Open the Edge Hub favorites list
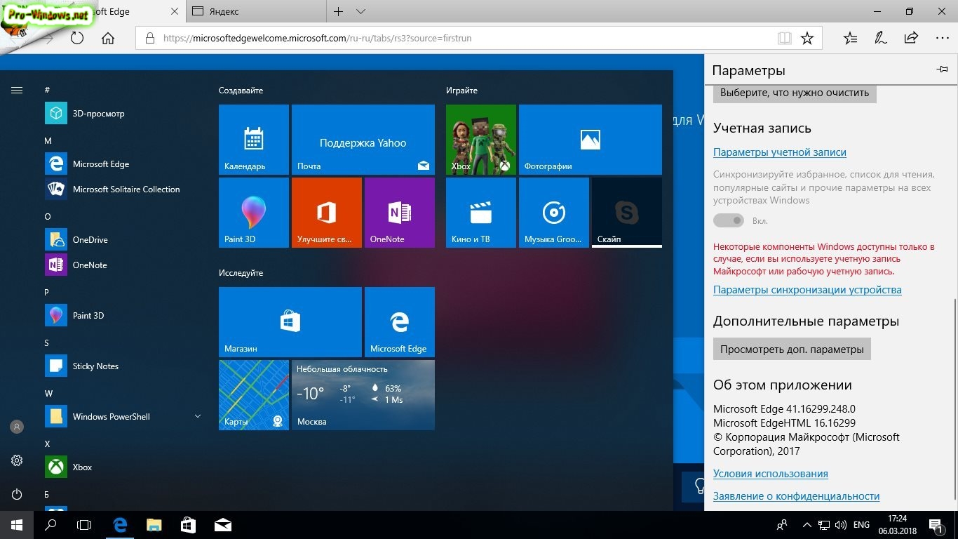958x539 pixels. point(850,38)
